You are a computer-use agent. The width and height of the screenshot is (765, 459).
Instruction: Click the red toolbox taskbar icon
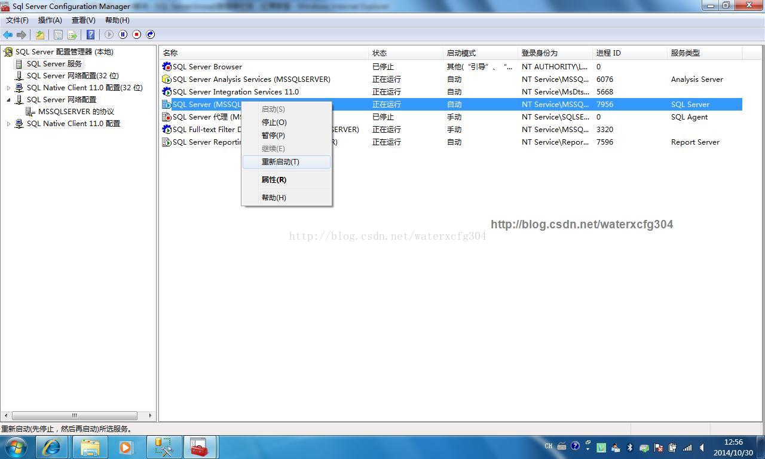click(x=198, y=447)
